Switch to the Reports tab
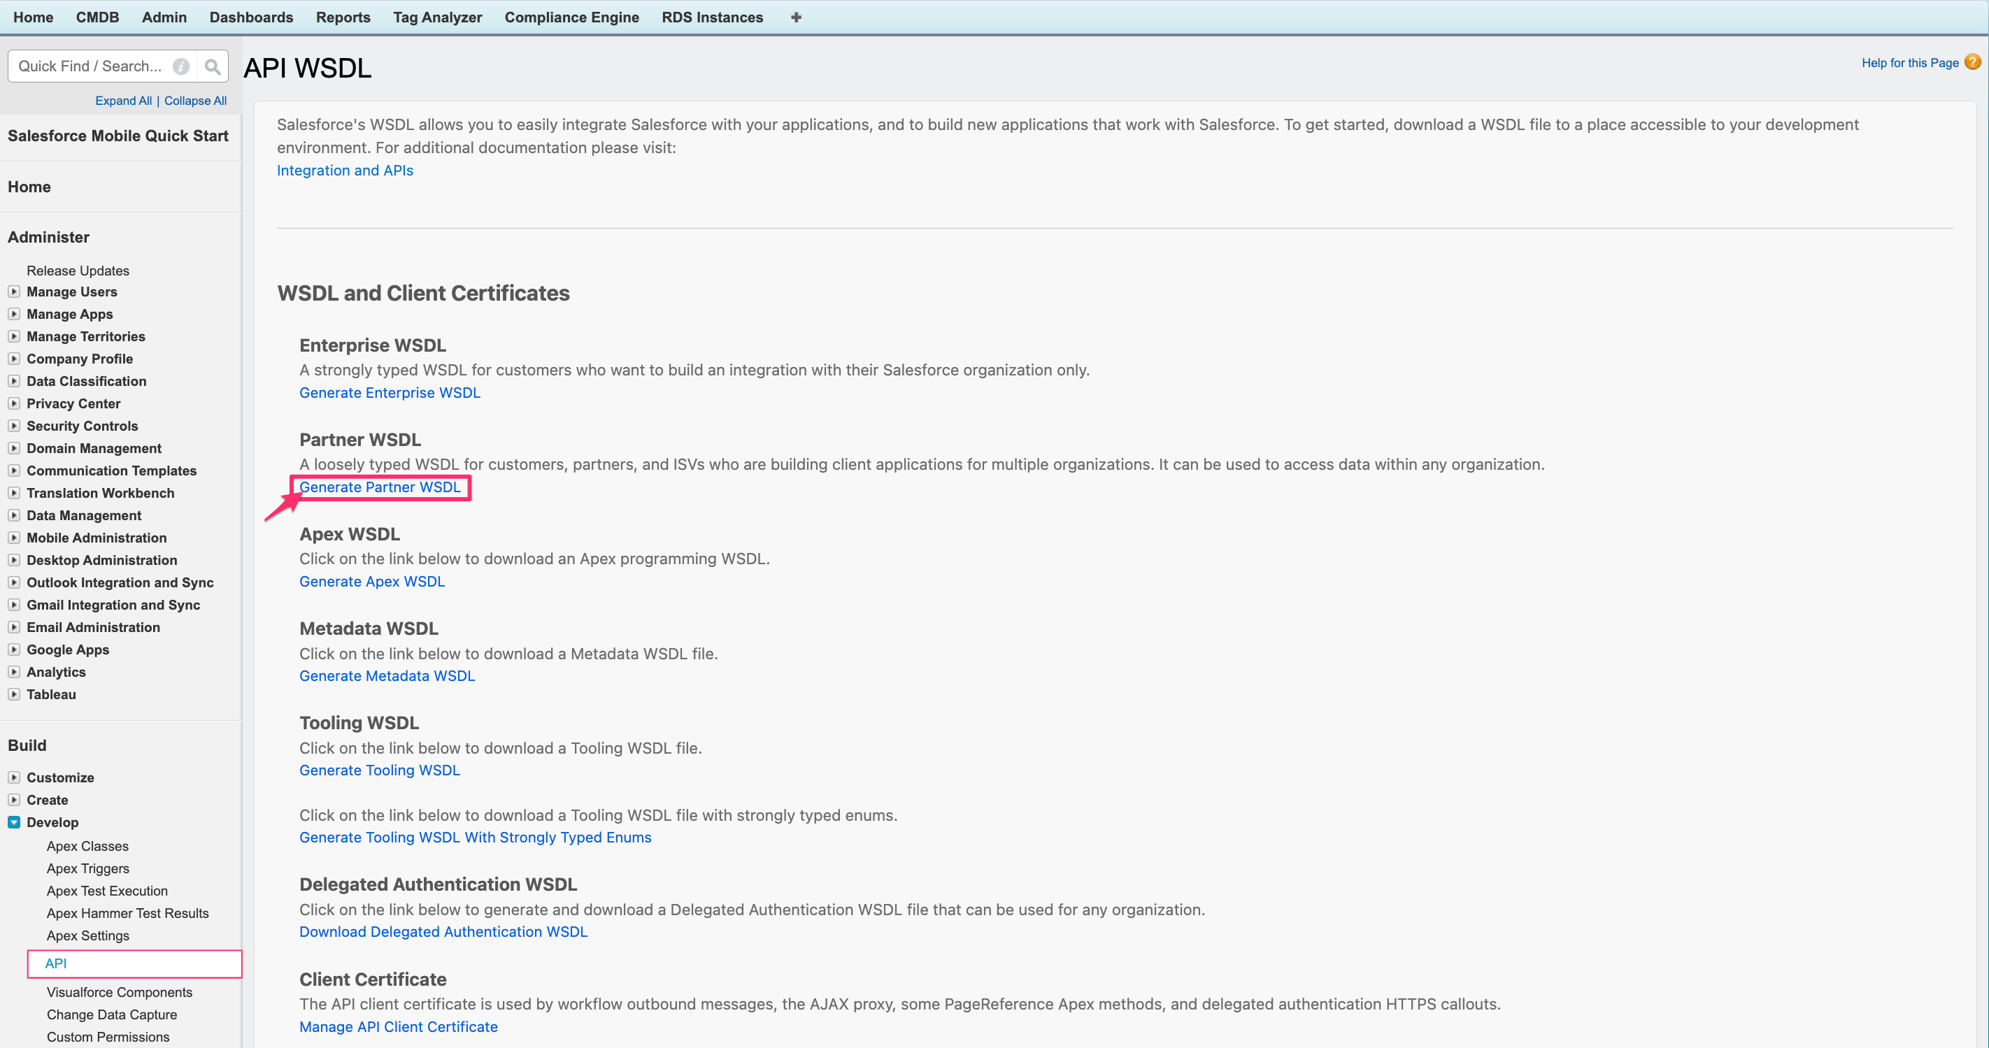This screenshot has width=1989, height=1048. pyautogui.click(x=343, y=17)
